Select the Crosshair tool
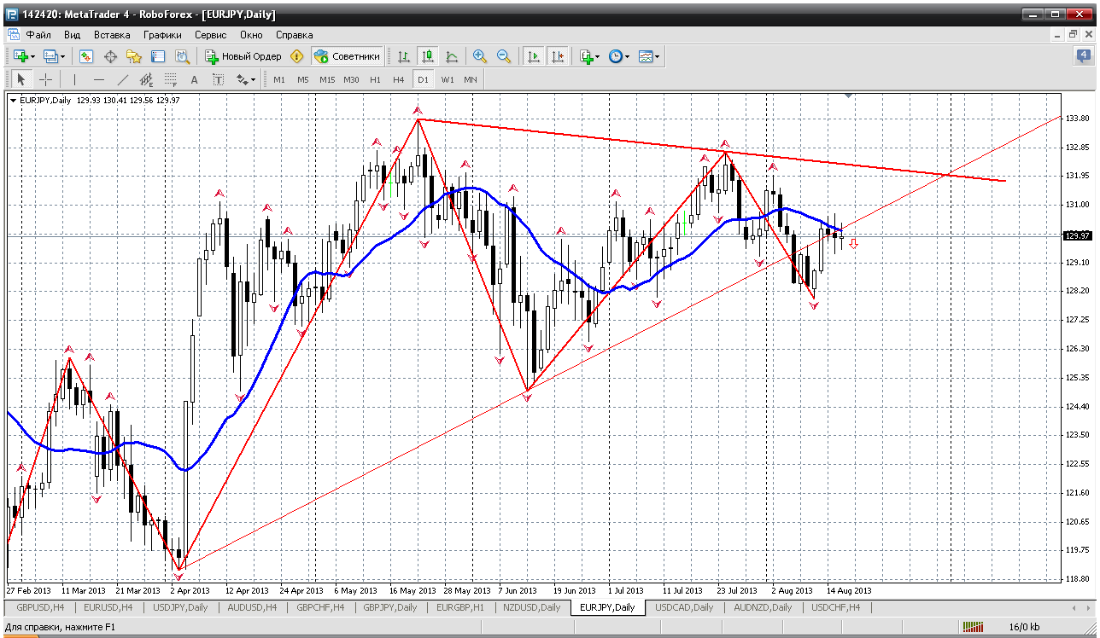This screenshot has height=638, width=1100. click(46, 79)
